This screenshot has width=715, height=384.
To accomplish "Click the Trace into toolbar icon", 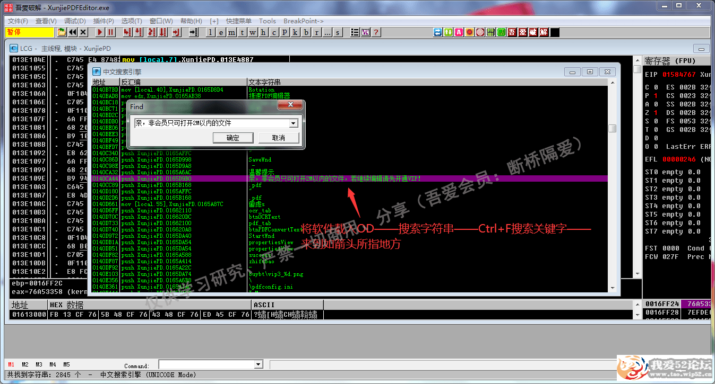I will point(152,32).
